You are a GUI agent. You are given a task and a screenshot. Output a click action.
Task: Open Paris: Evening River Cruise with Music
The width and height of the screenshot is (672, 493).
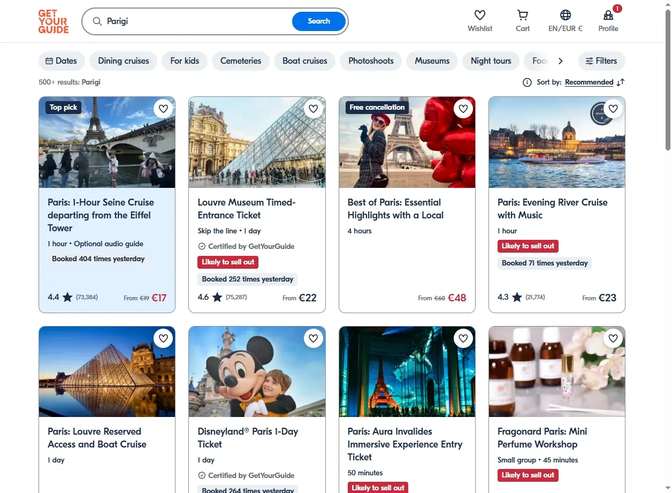click(x=553, y=209)
